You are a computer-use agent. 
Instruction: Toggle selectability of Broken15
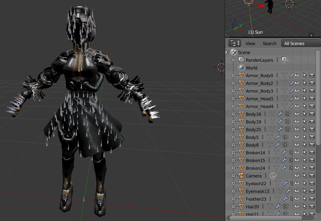(305, 160)
